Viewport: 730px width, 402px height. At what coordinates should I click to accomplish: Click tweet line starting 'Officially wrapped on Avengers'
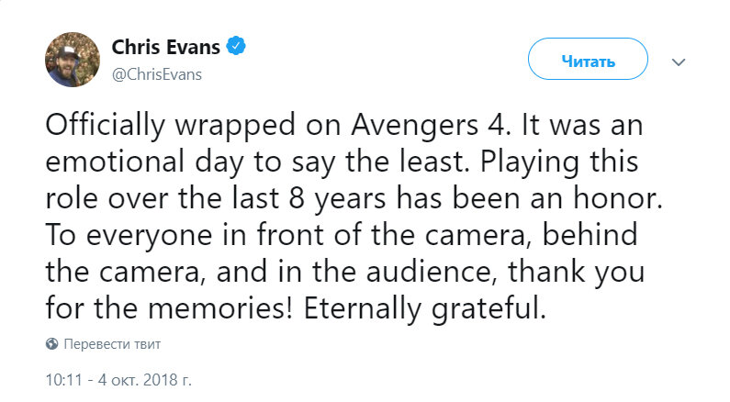pos(344,126)
